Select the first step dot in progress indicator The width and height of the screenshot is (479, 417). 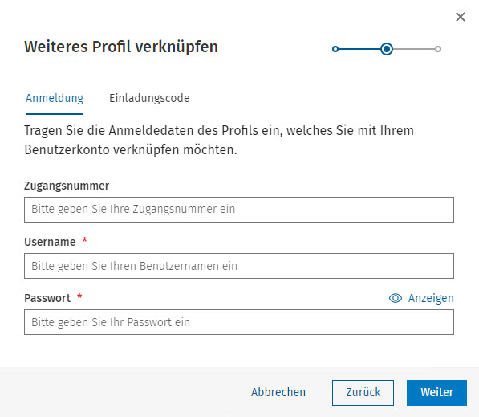335,49
